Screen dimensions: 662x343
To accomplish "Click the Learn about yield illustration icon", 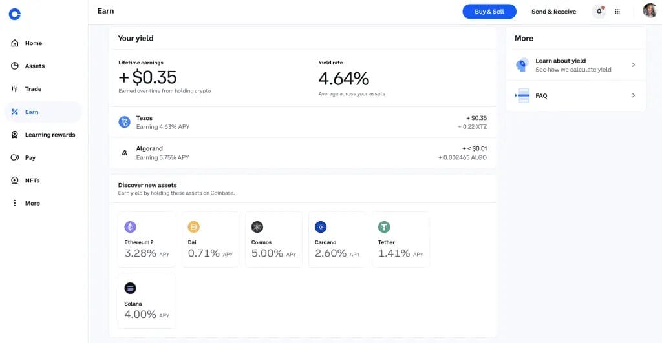I will (x=522, y=65).
